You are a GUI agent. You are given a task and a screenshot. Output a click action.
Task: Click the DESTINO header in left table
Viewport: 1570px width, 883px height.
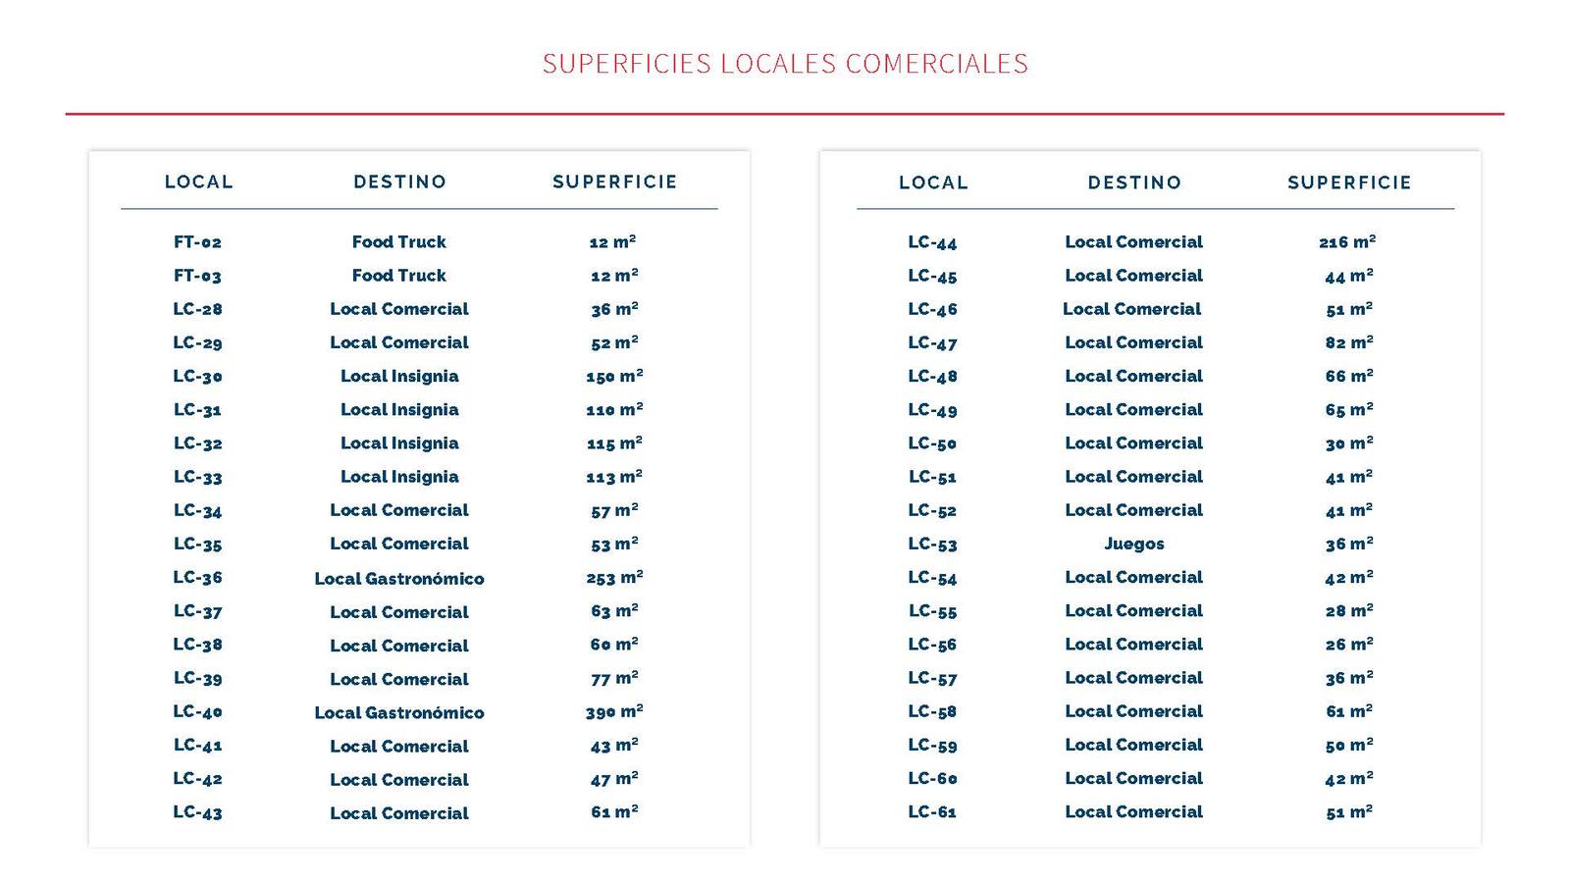point(399,182)
